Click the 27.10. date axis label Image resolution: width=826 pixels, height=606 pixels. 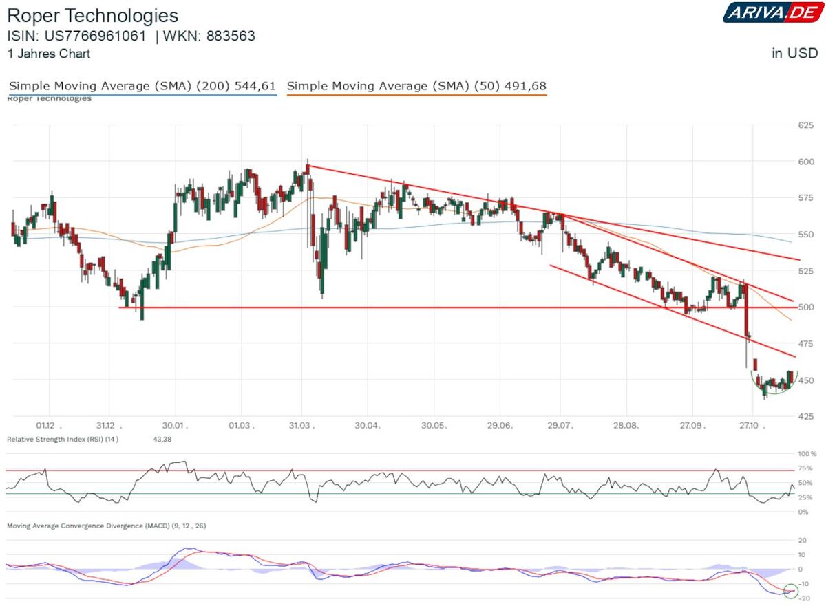753,426
